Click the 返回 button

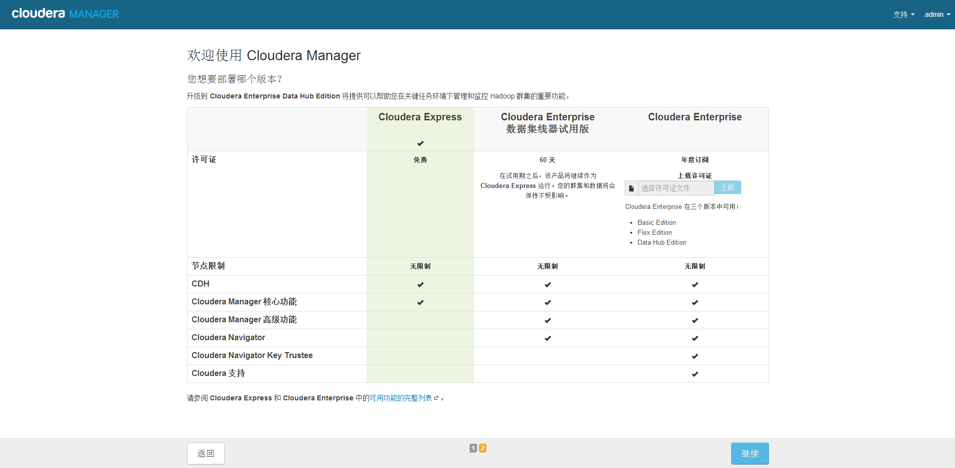[206, 454]
